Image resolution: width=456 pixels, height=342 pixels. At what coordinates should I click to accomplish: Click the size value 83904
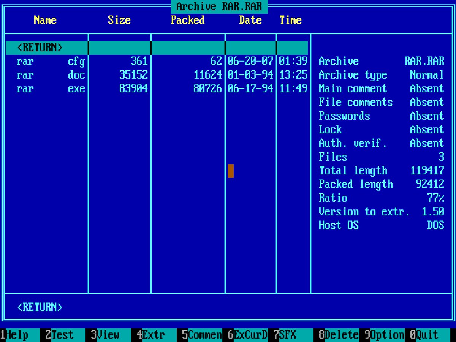point(133,89)
